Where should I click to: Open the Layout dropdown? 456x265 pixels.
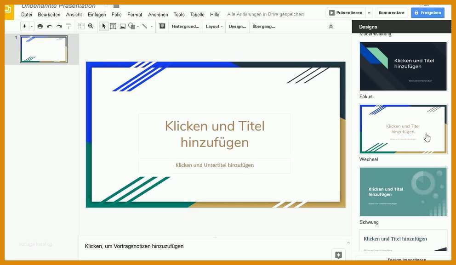point(214,27)
